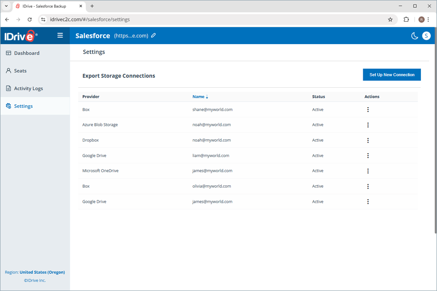The image size is (437, 291).
Task: Open actions menu for the Dropbox connection
Action: tap(368, 140)
